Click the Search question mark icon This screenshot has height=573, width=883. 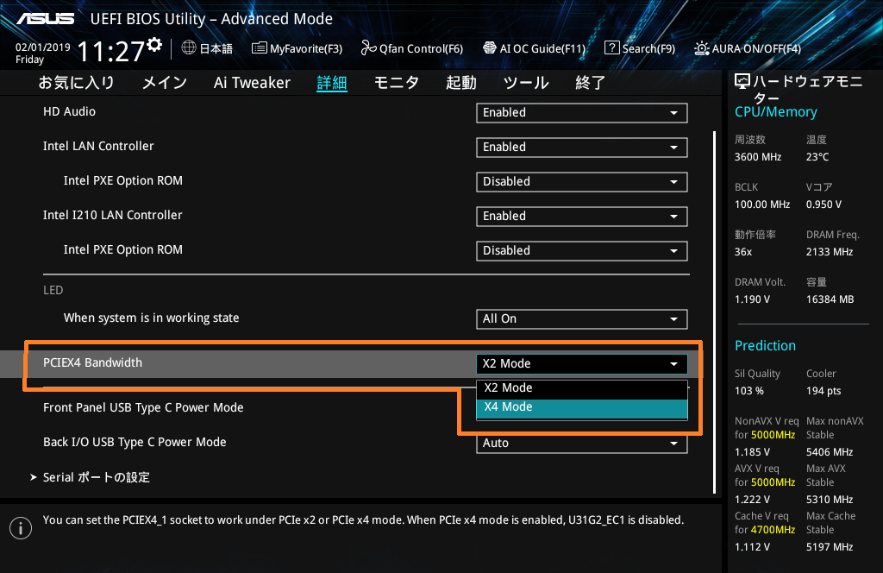point(611,47)
